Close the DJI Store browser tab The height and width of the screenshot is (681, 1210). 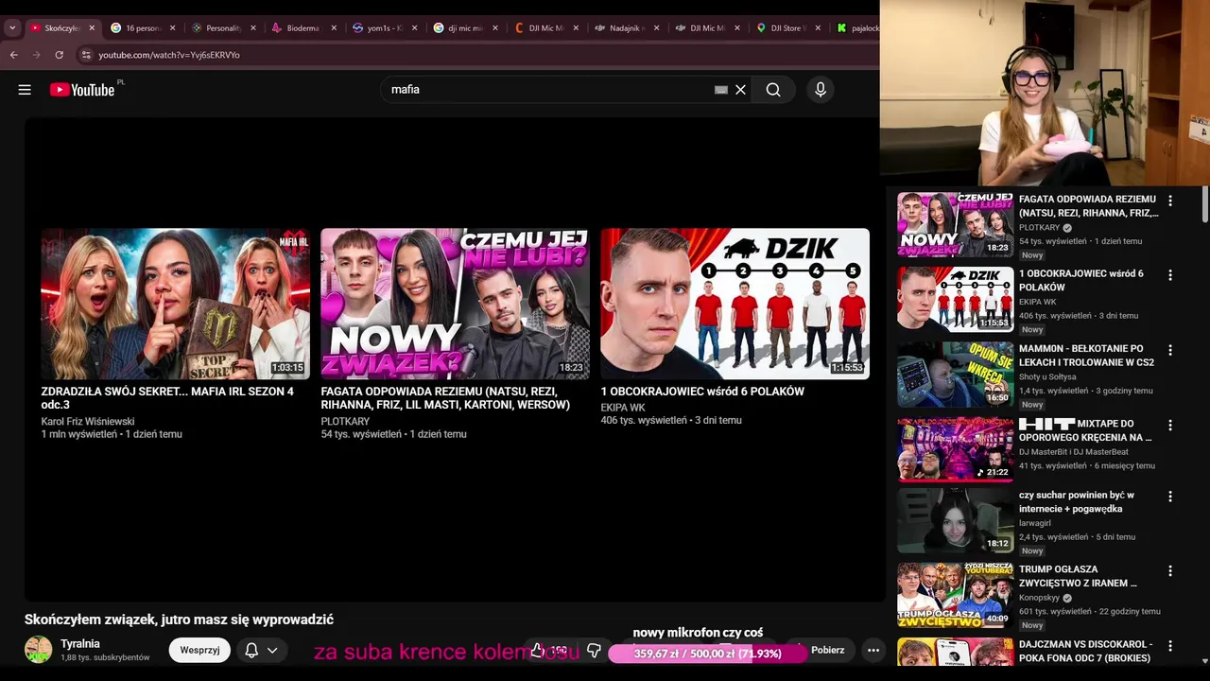click(x=818, y=28)
